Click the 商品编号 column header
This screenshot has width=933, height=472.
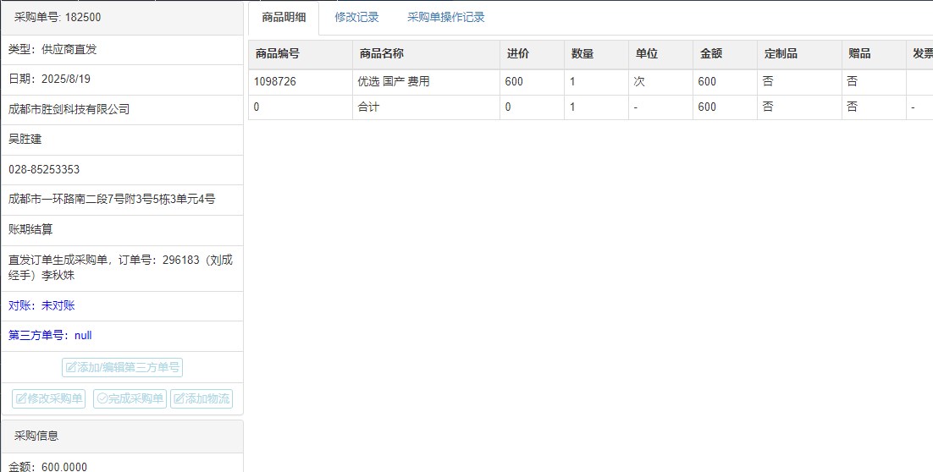pos(301,54)
